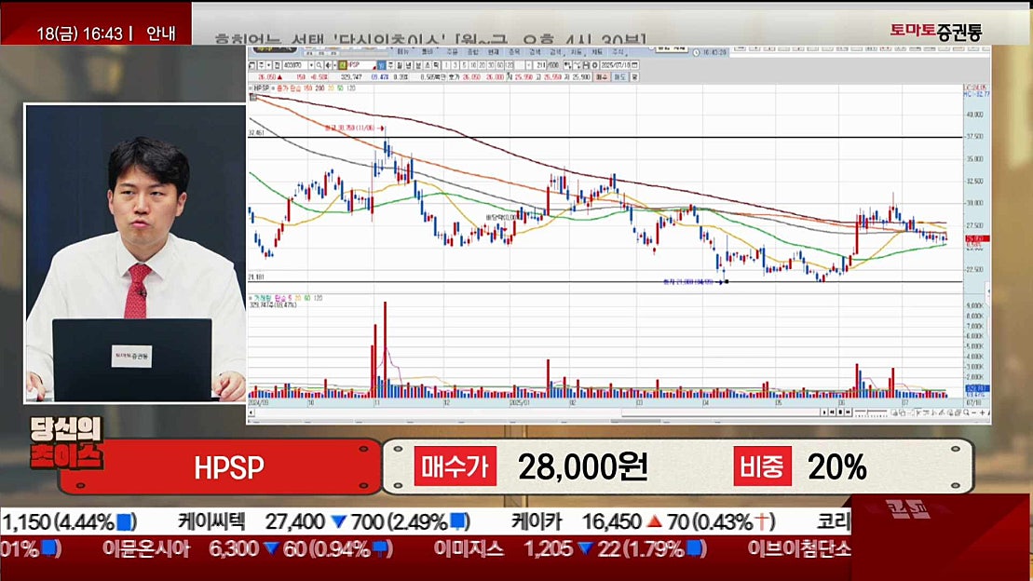Click the save diskette icon in chart toolbar
Viewport: 1033px width, 581px height.
point(586,65)
